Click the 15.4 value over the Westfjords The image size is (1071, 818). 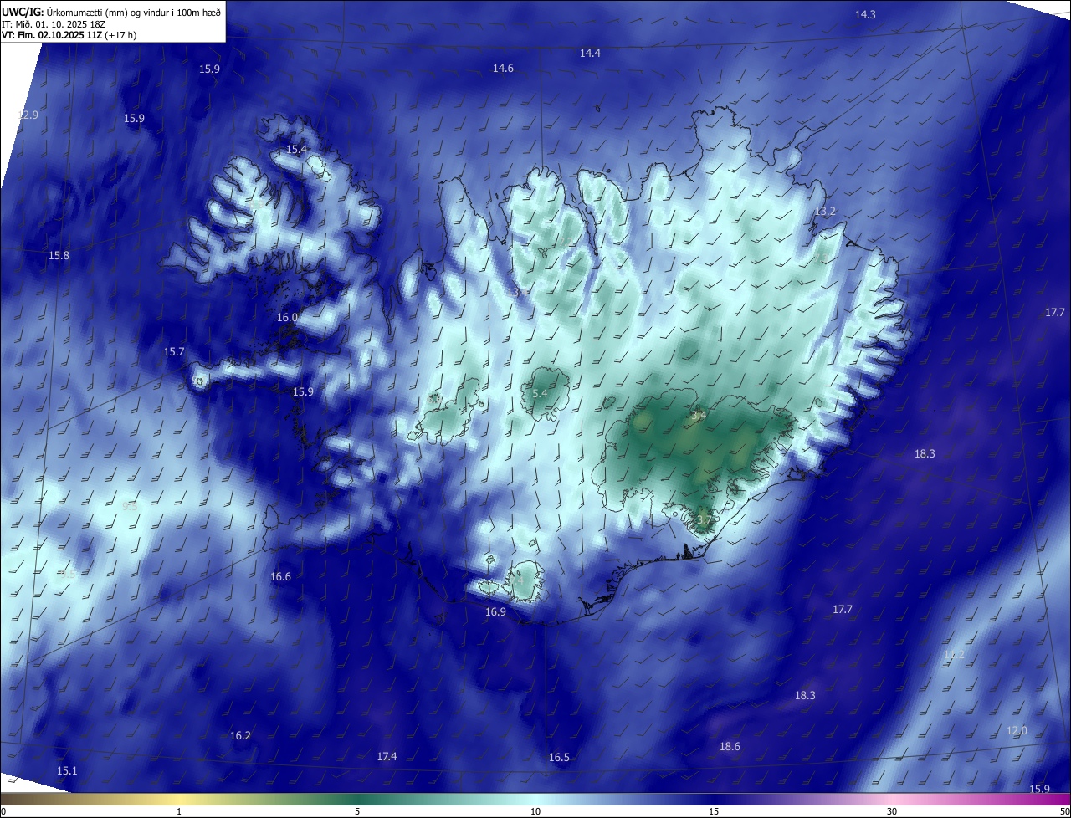tap(297, 149)
